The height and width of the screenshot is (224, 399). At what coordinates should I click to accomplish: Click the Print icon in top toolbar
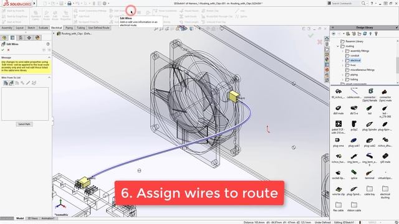(x=69, y=4)
